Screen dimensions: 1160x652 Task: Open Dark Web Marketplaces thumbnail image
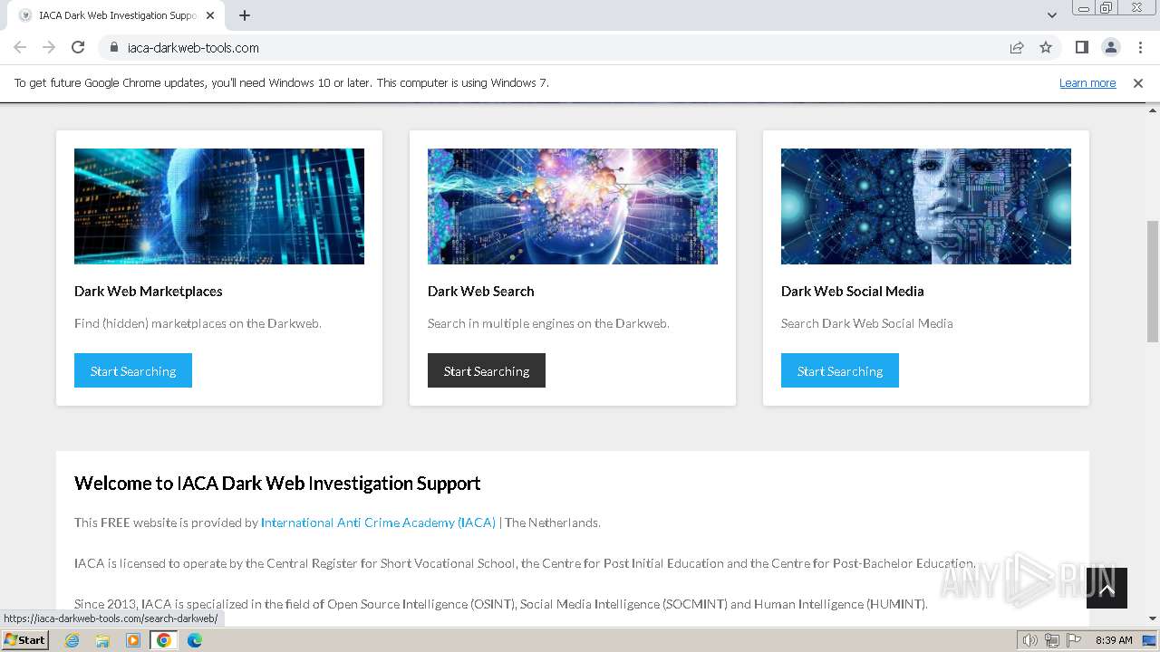(x=219, y=206)
